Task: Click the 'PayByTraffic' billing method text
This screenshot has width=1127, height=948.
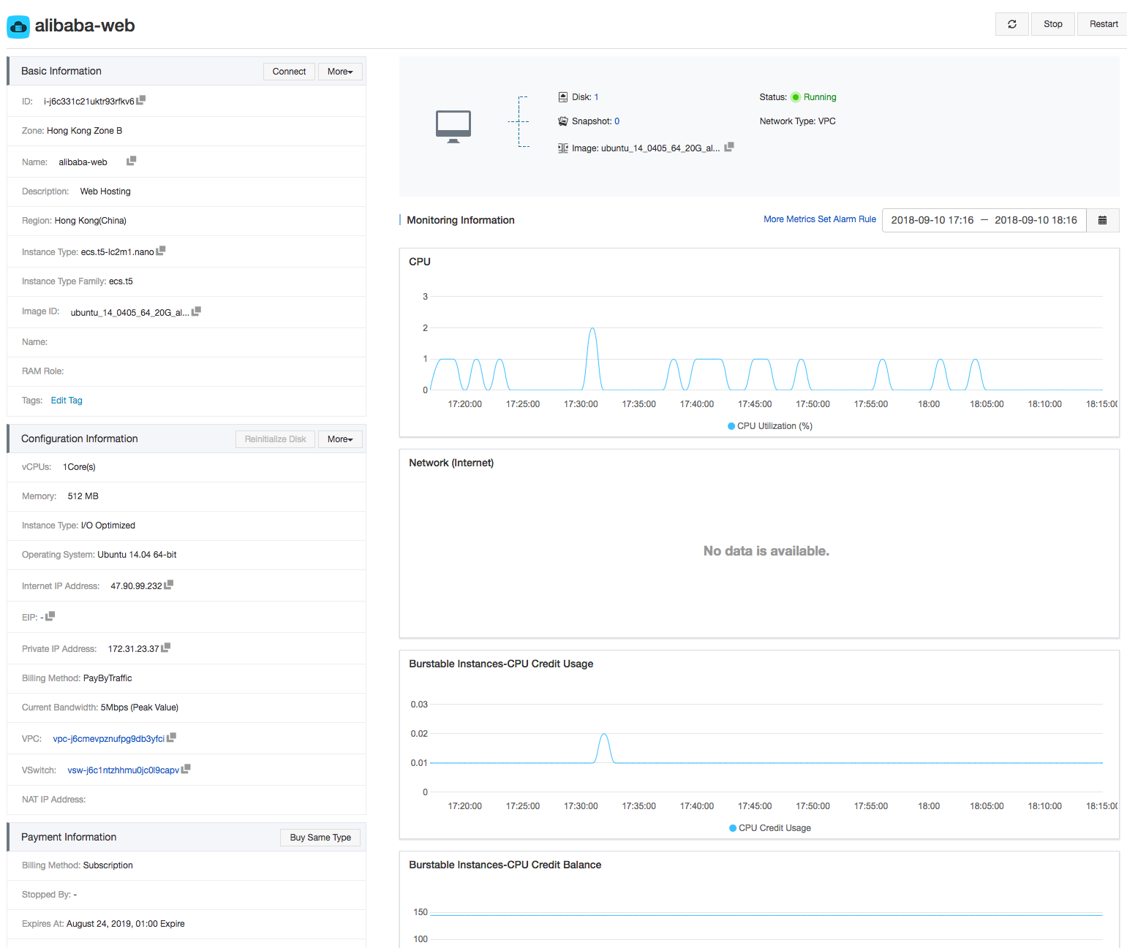Action: coord(108,678)
